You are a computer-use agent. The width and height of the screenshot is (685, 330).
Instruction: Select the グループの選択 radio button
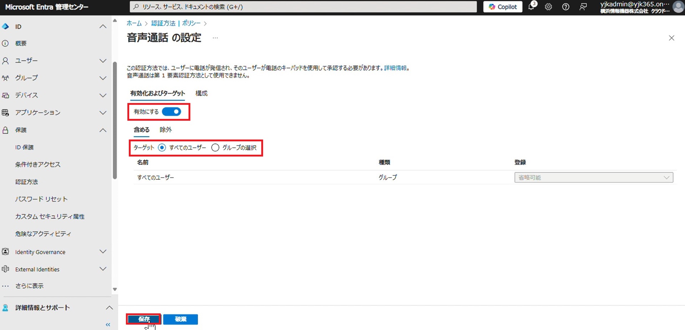tap(215, 148)
